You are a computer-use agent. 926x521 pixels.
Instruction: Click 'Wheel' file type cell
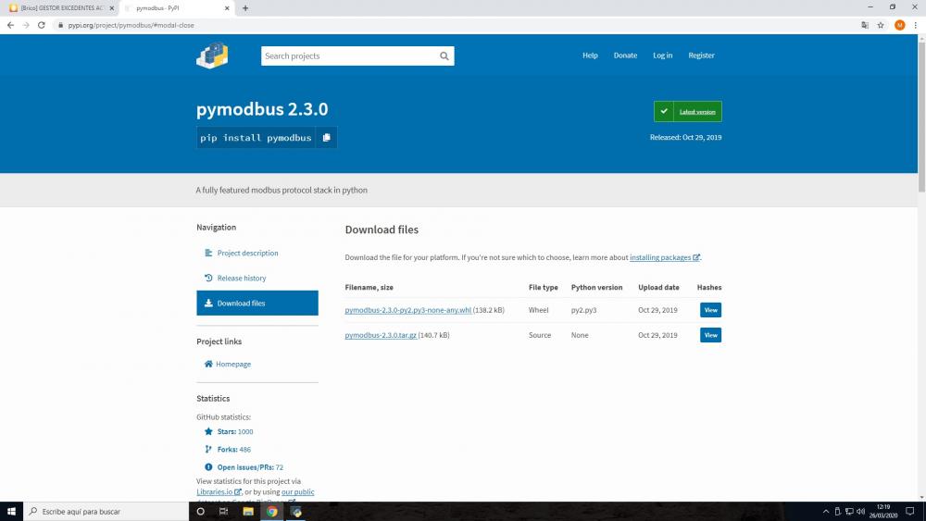click(x=539, y=310)
